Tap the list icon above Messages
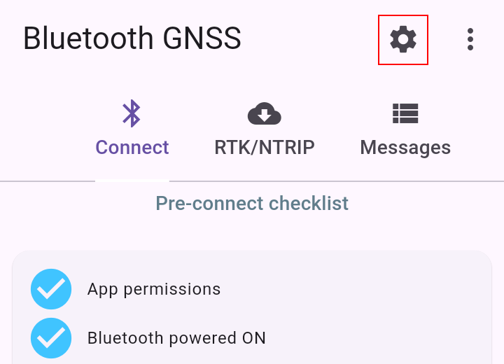The width and height of the screenshot is (504, 364). pos(405,113)
